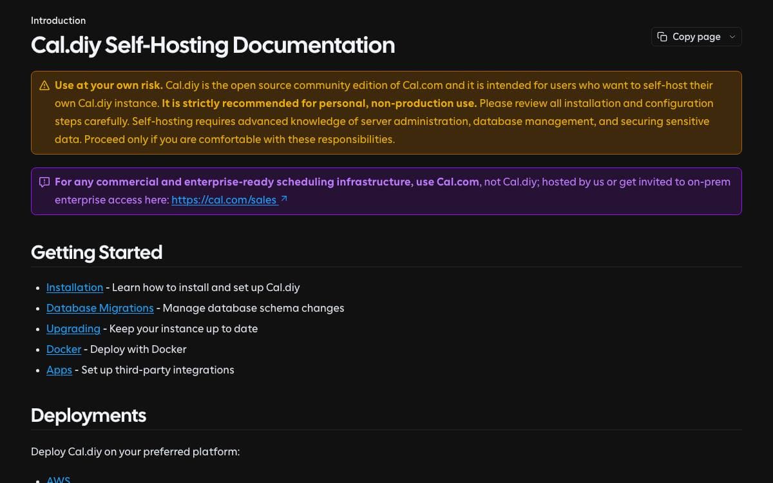Click the bold 'For any commercial and enterprise-ready' sentence
The width and height of the screenshot is (773, 483).
click(x=267, y=182)
